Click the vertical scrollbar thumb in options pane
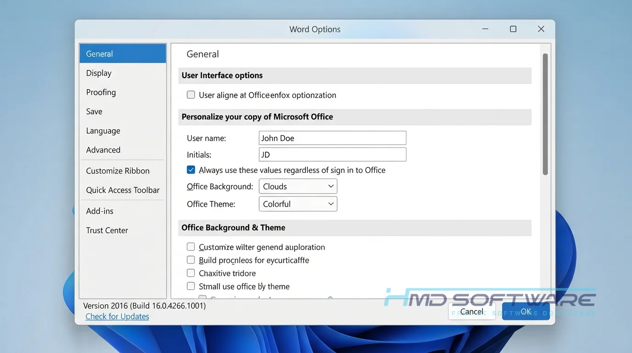 click(545, 114)
